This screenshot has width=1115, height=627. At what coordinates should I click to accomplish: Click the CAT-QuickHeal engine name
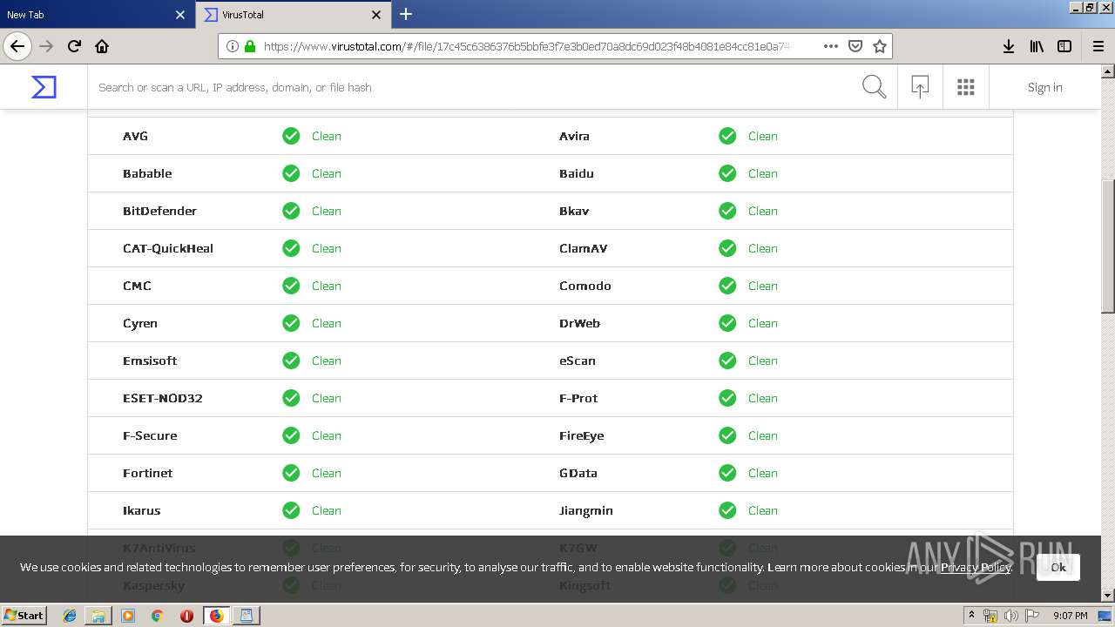pos(168,248)
